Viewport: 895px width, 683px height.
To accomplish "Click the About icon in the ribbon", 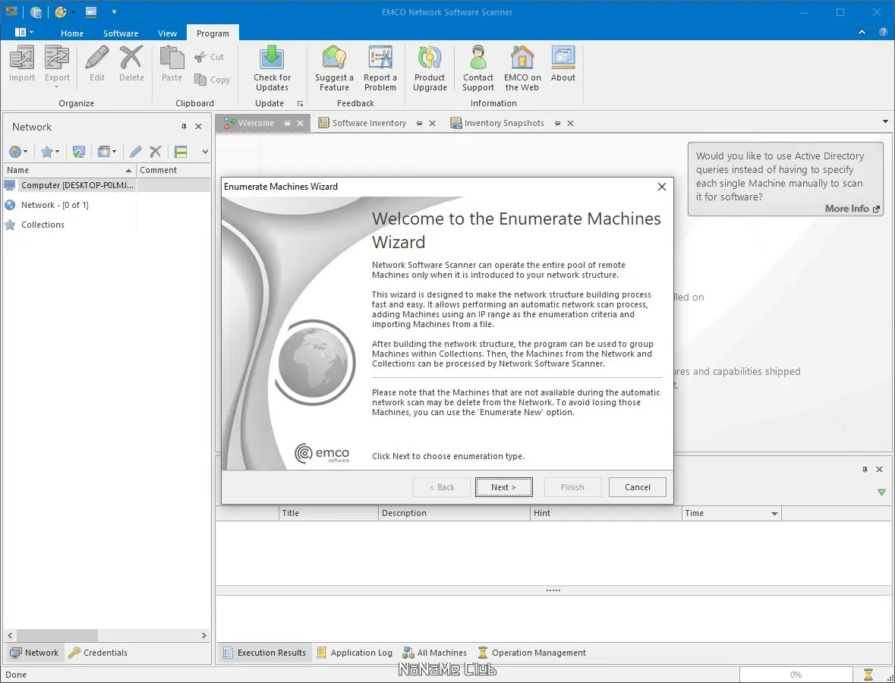I will [563, 59].
